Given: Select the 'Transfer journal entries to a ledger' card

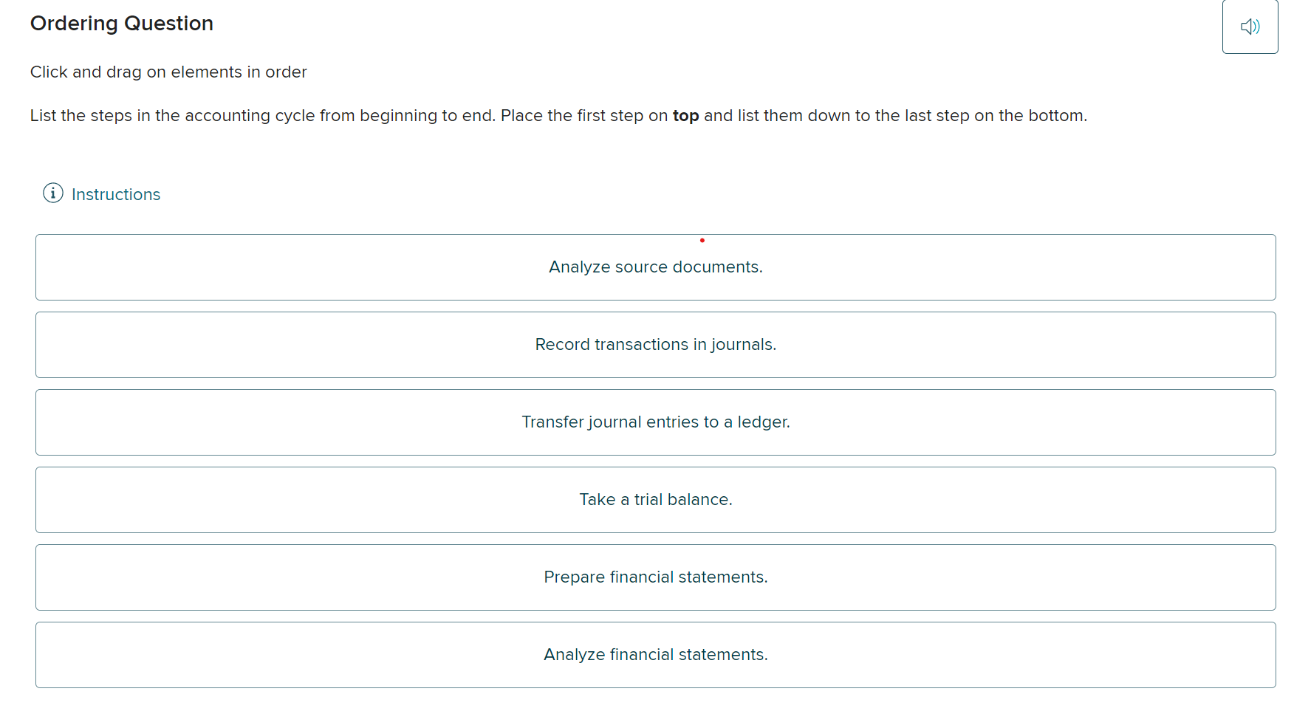Looking at the screenshot, I should click(x=655, y=422).
